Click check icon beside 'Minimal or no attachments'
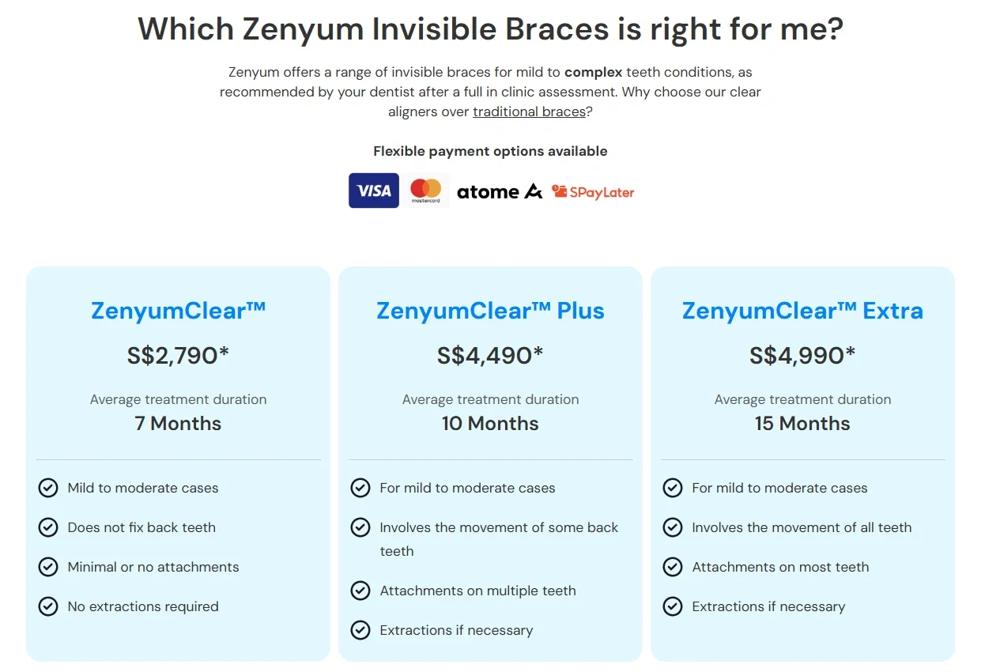Viewport: 981px width, 672px height. pyautogui.click(x=48, y=567)
